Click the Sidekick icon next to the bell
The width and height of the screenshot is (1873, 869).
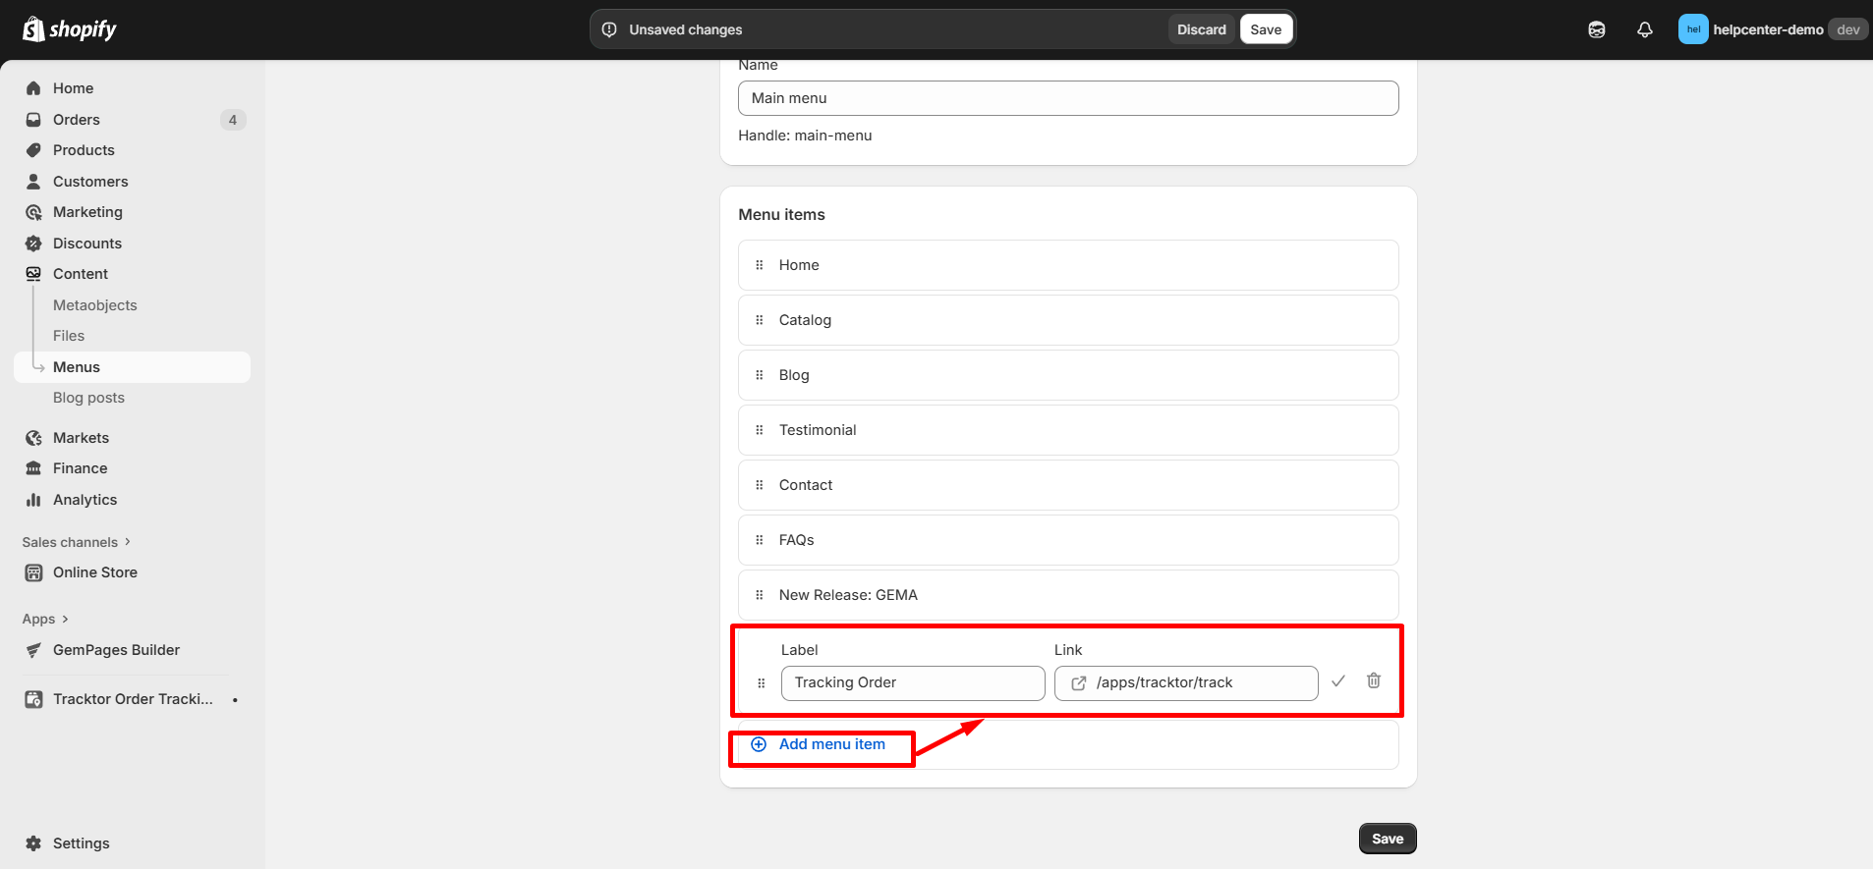coord(1596,29)
